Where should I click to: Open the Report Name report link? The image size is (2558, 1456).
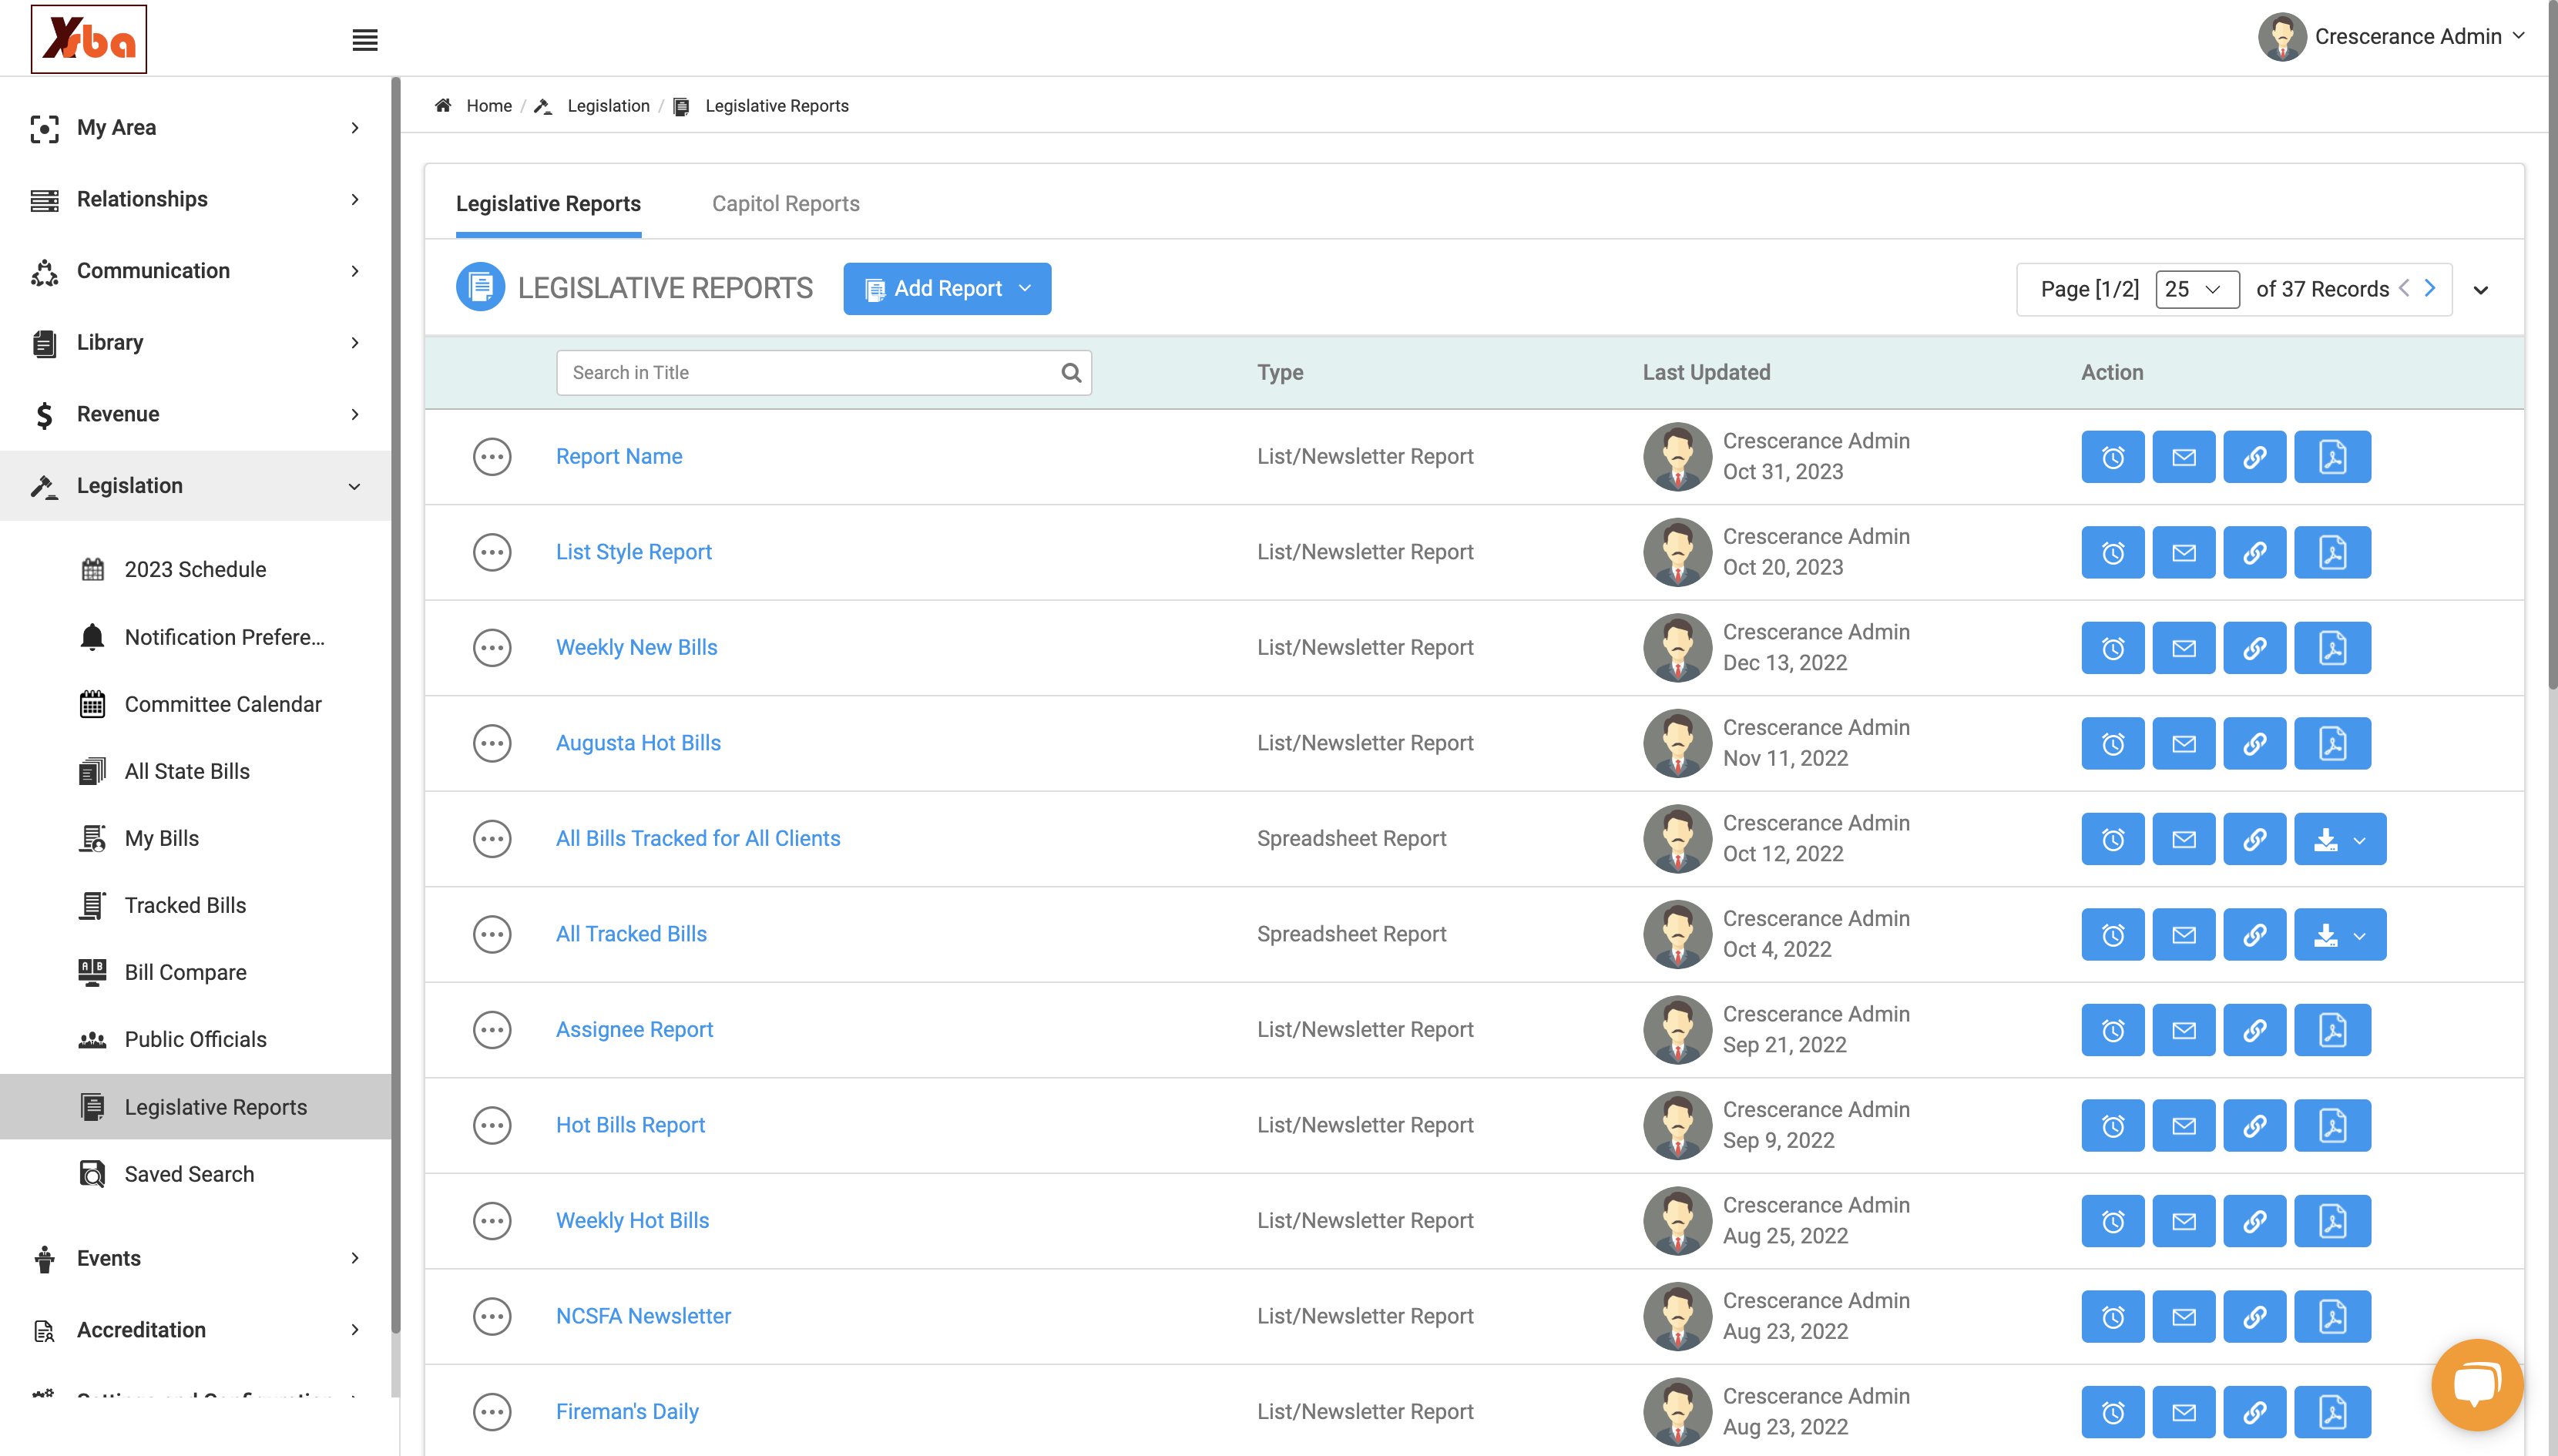[x=619, y=456]
